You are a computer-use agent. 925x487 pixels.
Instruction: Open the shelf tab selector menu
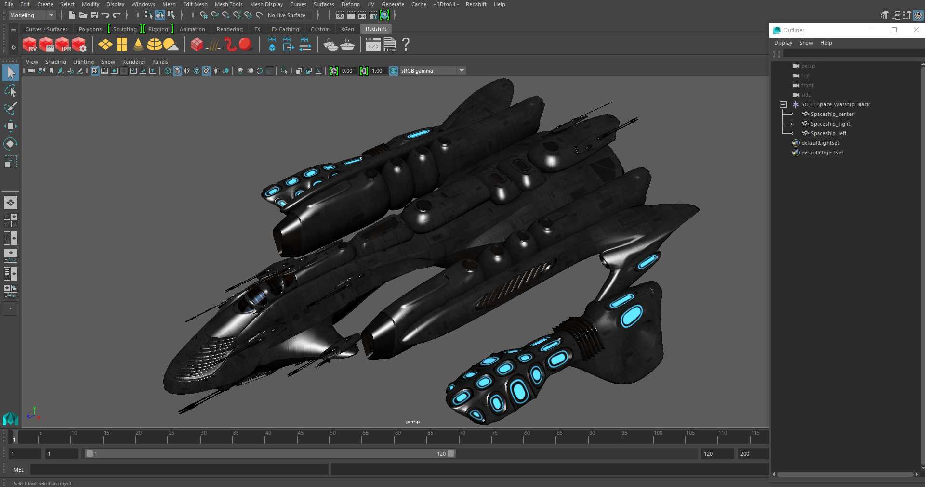[13, 30]
